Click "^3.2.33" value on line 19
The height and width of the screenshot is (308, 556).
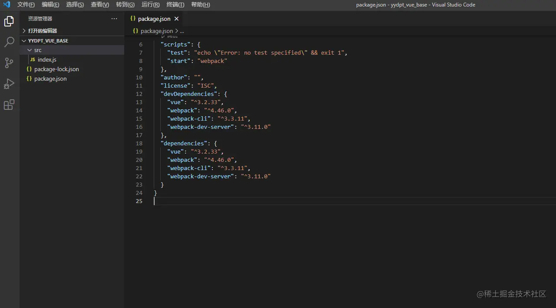pyautogui.click(x=205, y=151)
